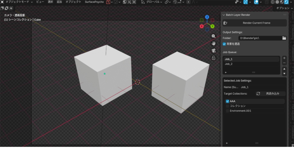The height and width of the screenshot is (159, 294).
Task: Switch to solid shading
Action: point(277,2)
